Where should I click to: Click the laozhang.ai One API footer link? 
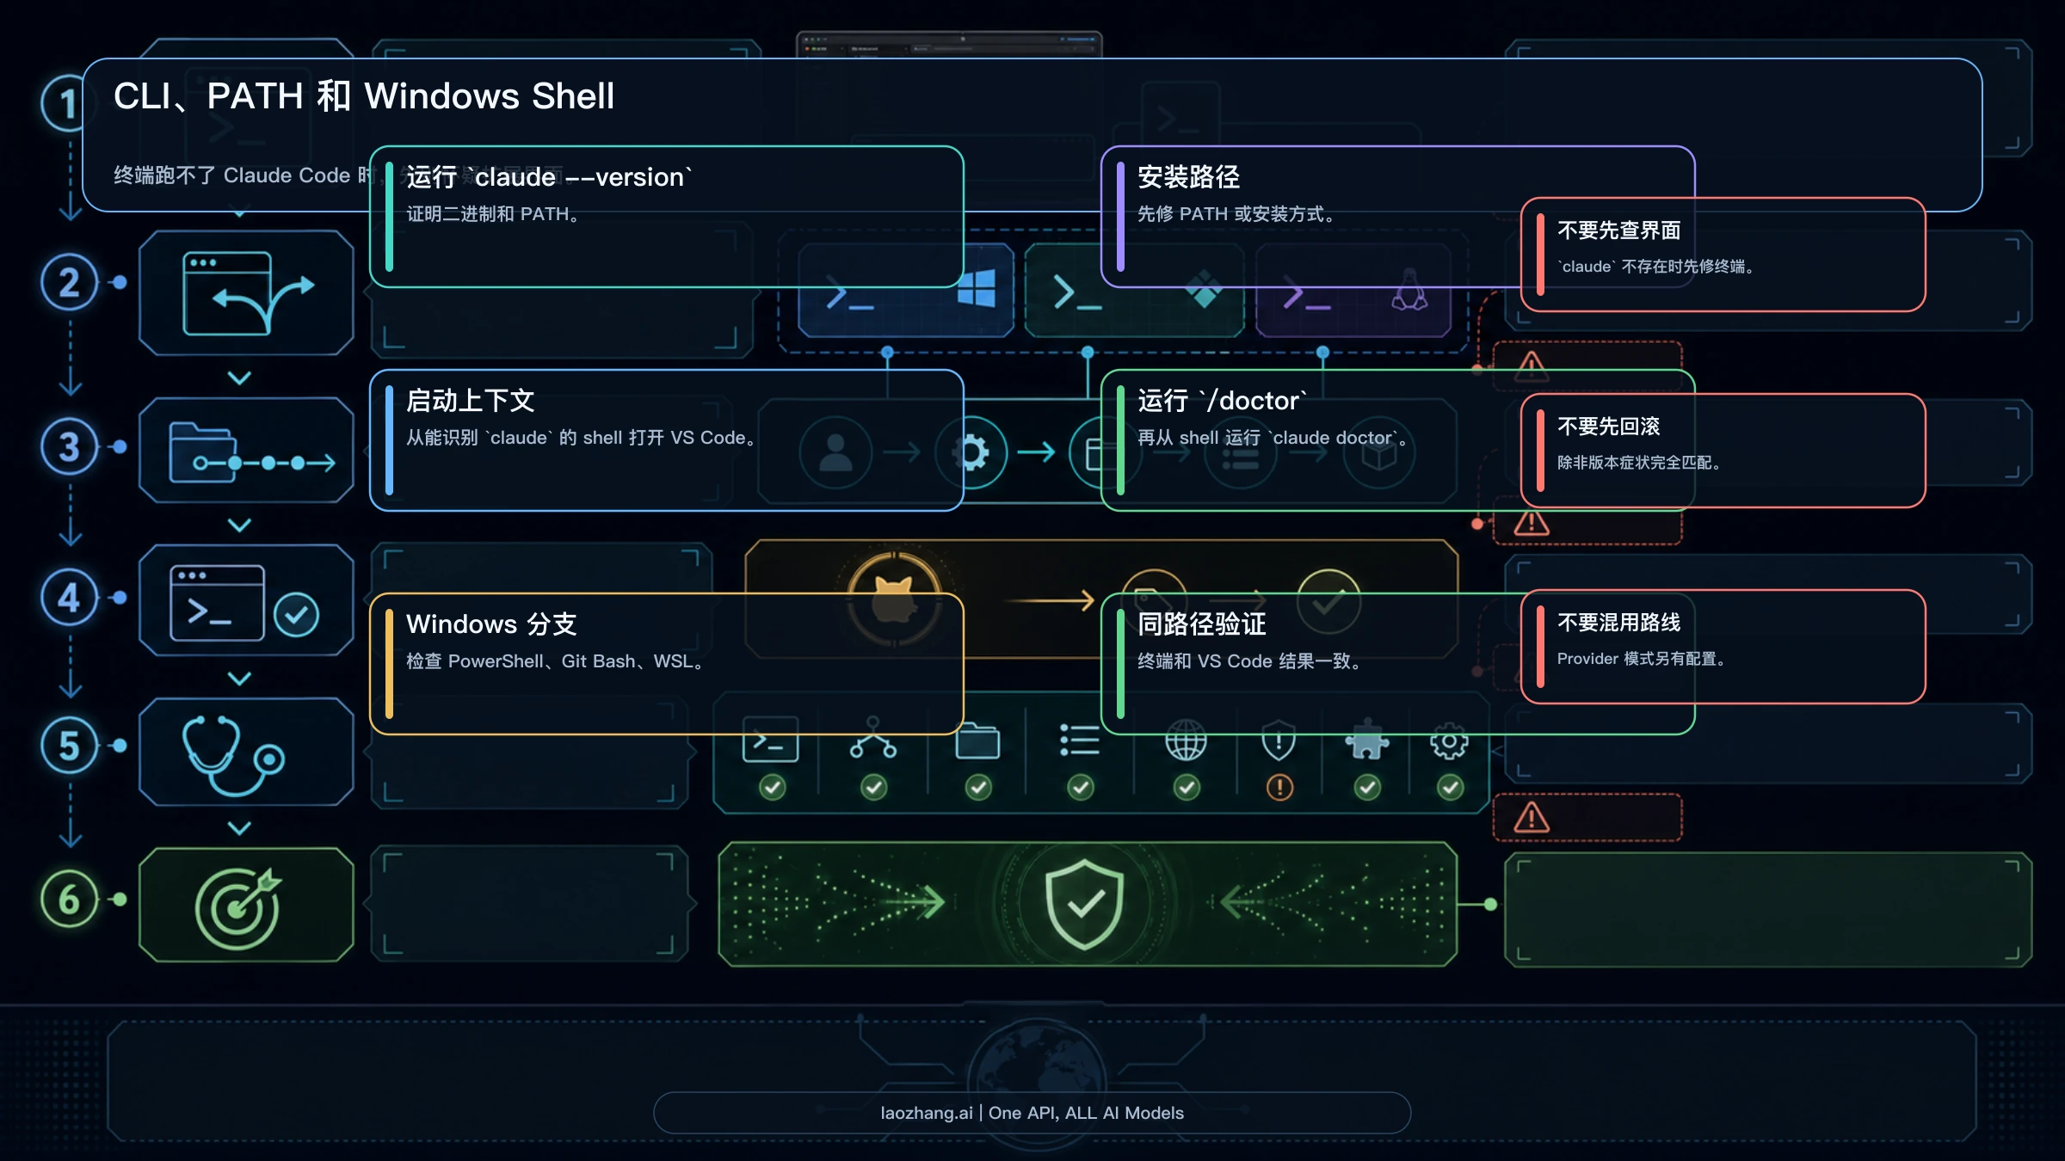[x=1032, y=1113]
